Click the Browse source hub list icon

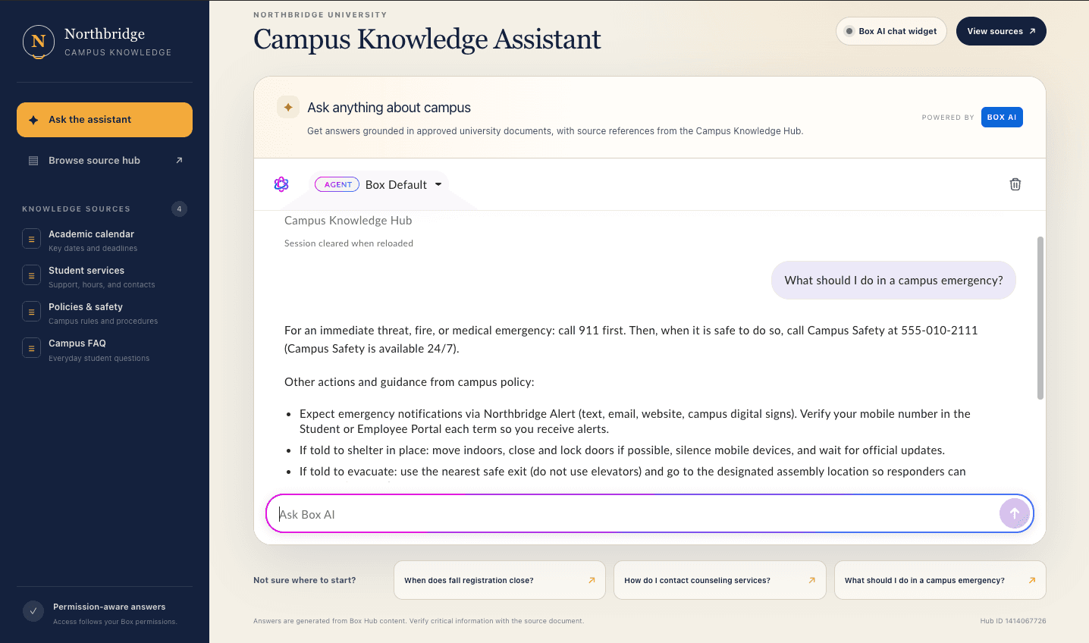point(33,161)
